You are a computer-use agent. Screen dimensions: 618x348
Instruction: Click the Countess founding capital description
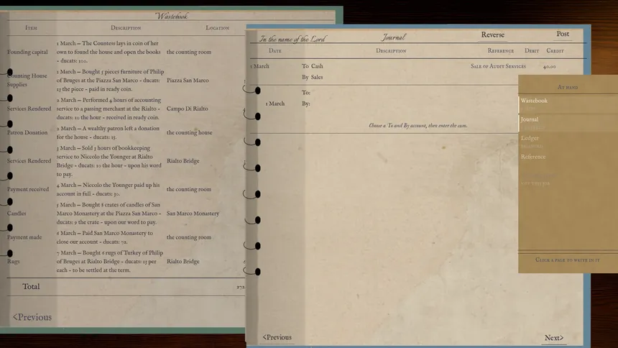click(x=109, y=52)
